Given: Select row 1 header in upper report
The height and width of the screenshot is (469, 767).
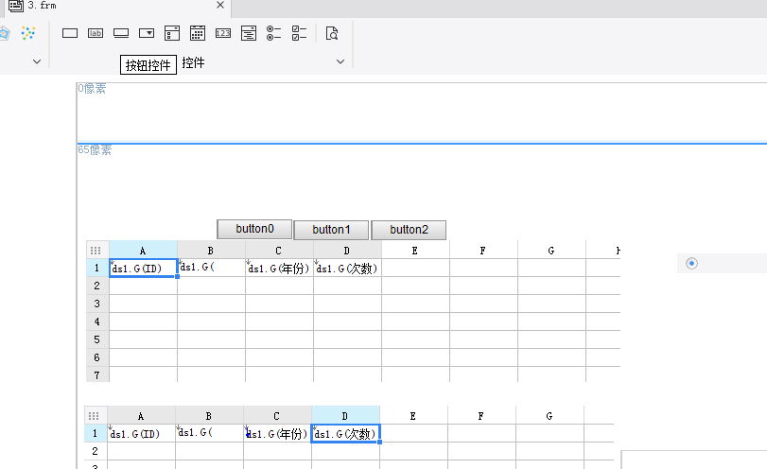Looking at the screenshot, I should click(96, 268).
